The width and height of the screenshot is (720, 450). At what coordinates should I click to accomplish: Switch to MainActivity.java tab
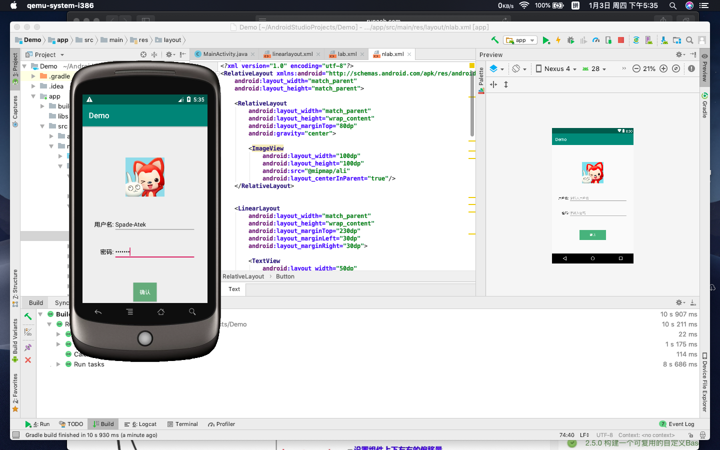[x=225, y=54]
